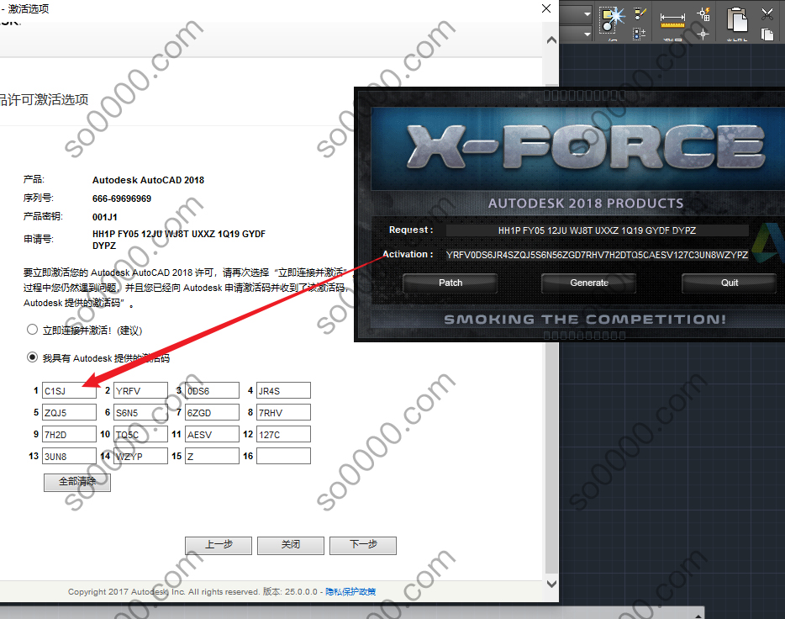Select connect and activate now radio option
785x619 pixels.
coord(32,330)
